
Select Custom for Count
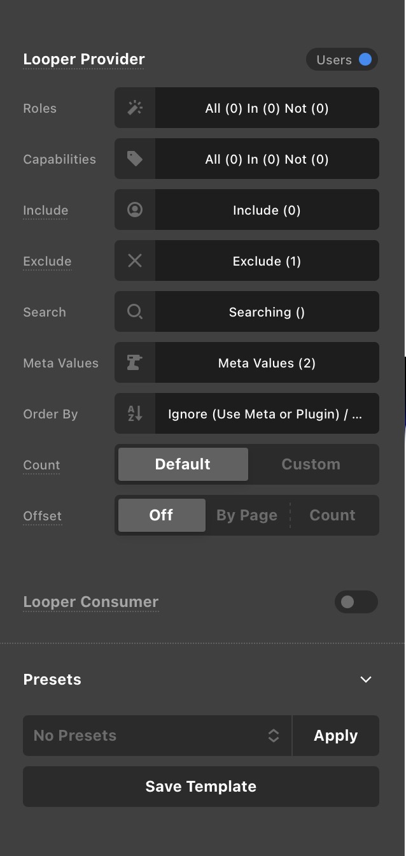click(x=311, y=464)
